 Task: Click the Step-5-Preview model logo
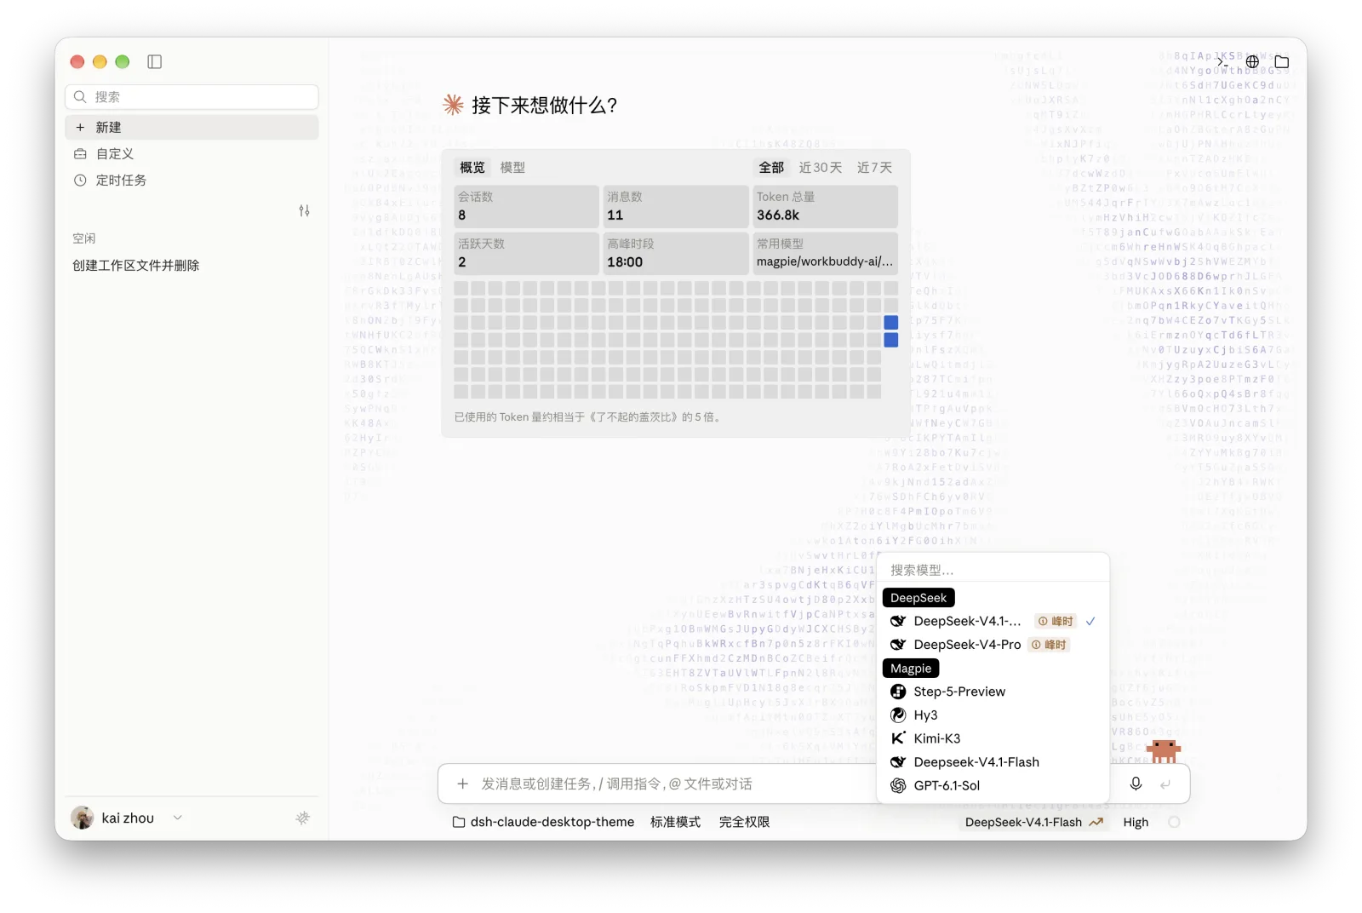point(898,692)
